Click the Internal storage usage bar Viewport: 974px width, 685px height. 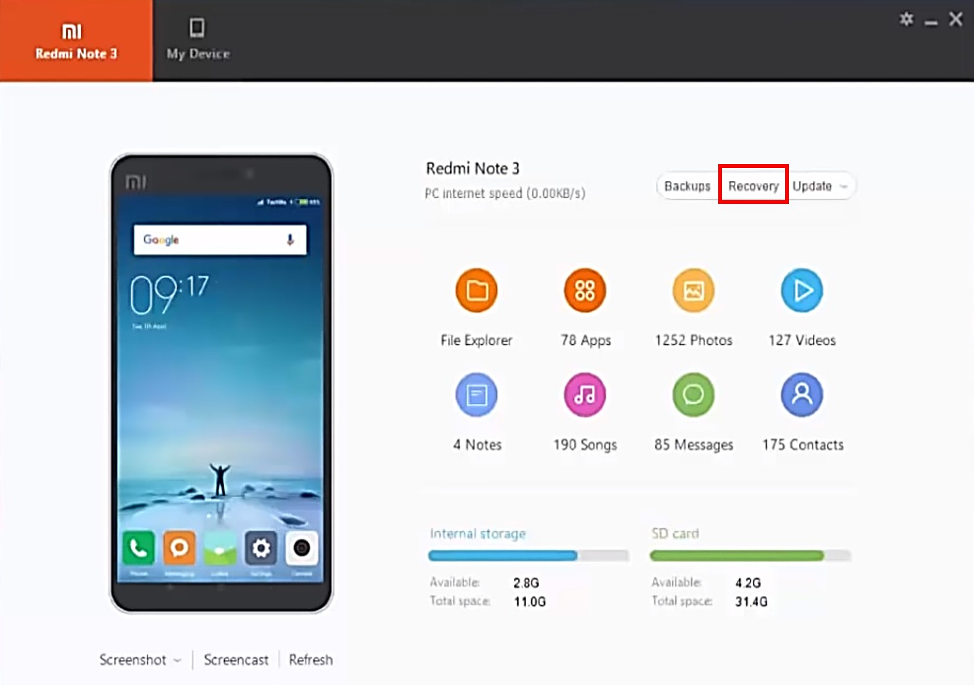(x=529, y=556)
